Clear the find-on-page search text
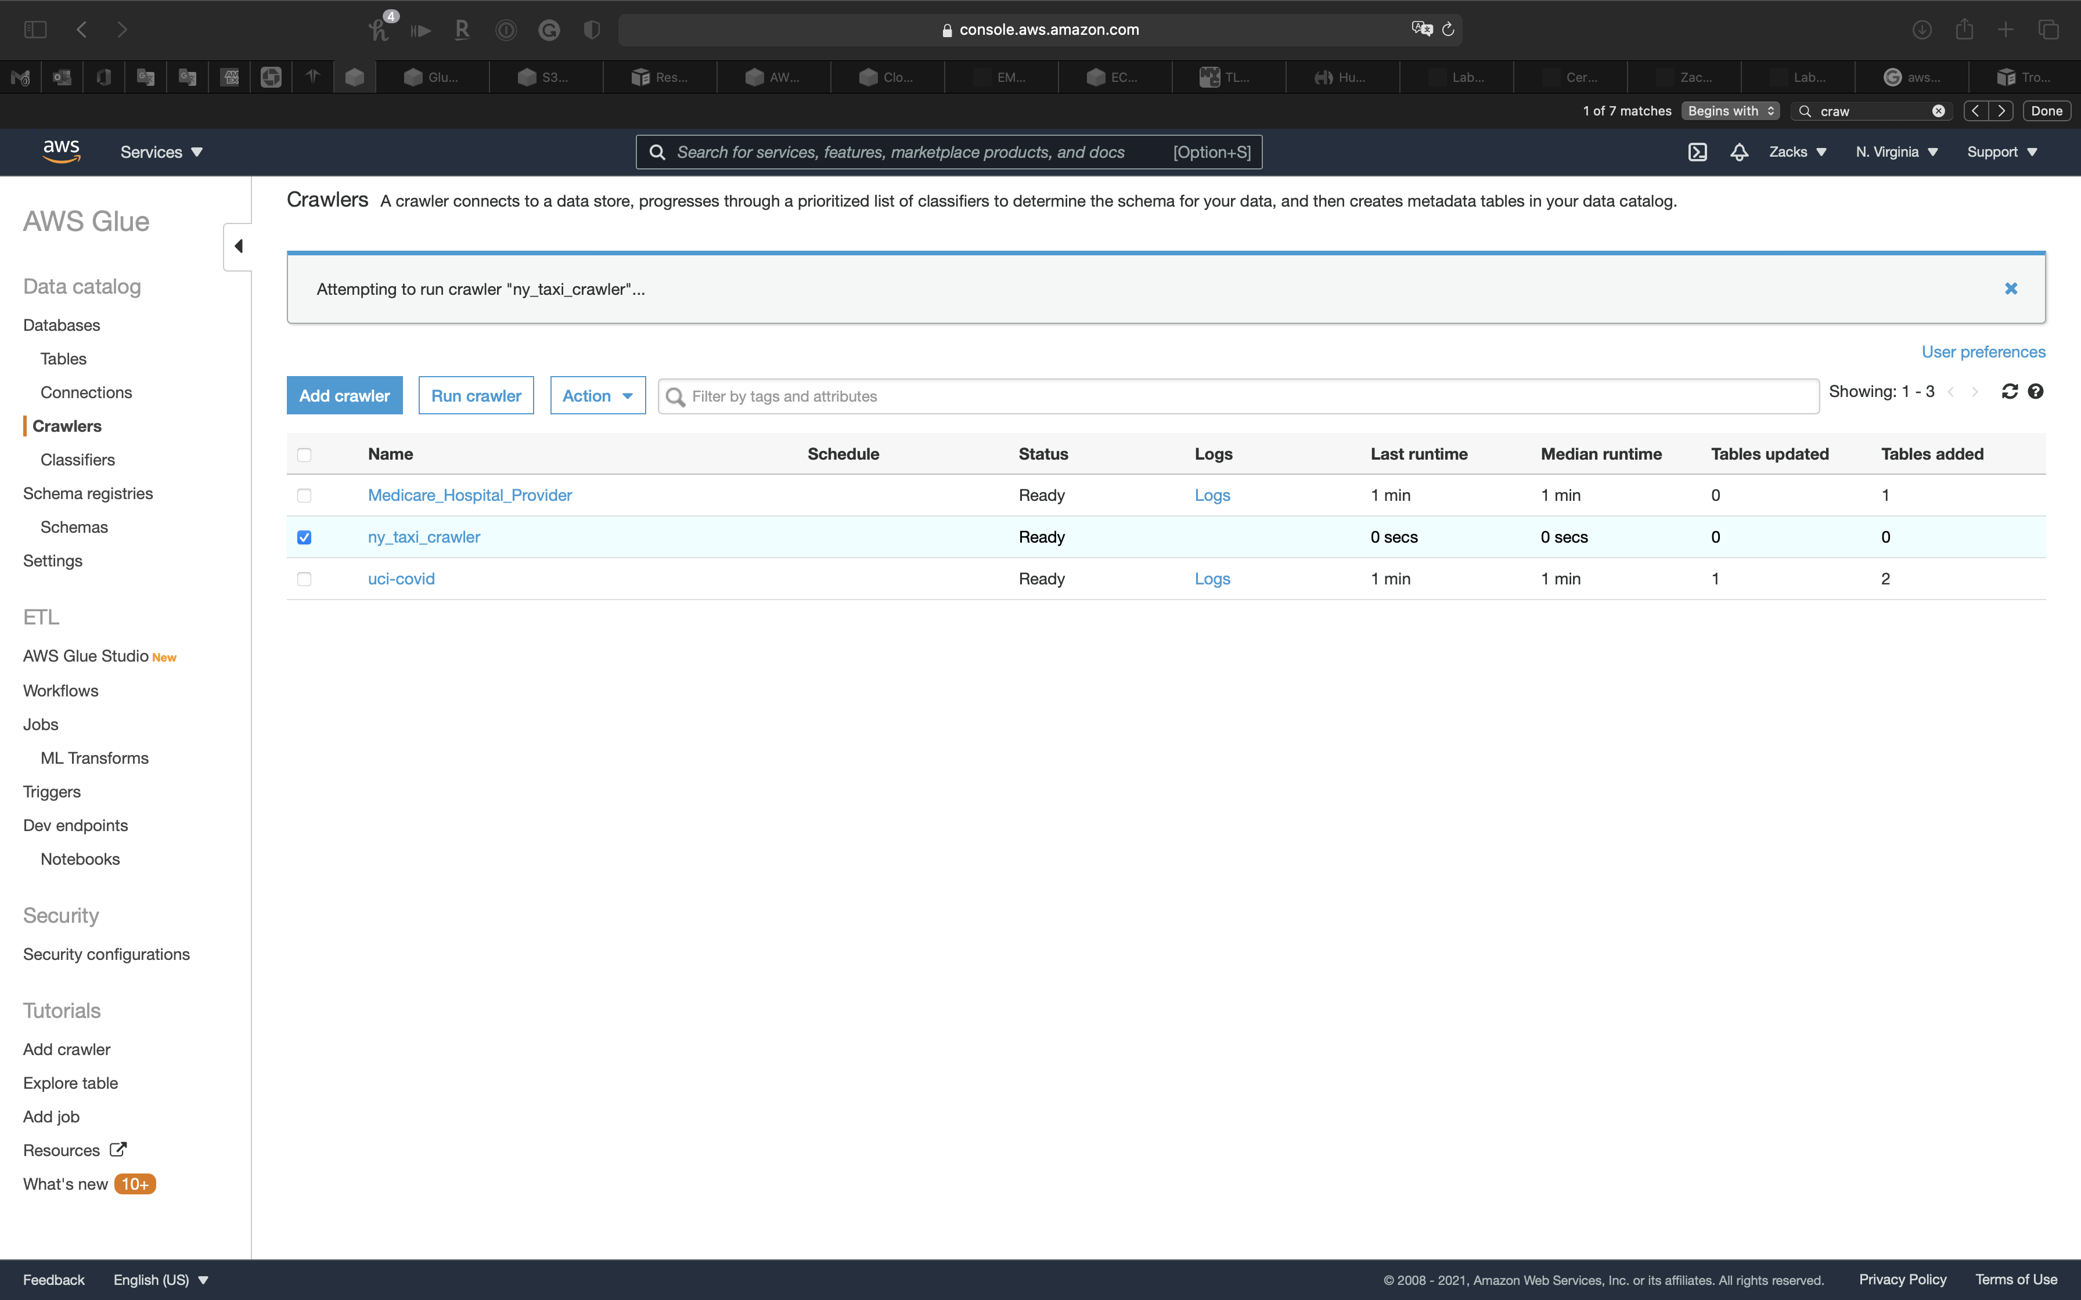 (1938, 111)
